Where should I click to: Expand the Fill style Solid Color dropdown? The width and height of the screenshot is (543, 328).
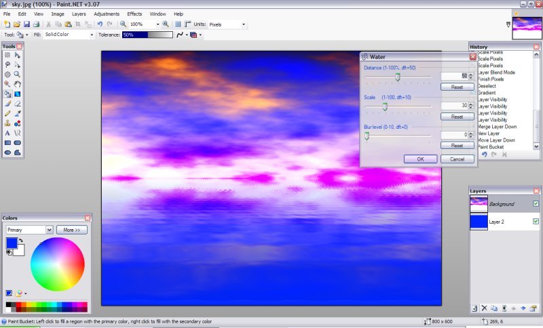pos(69,35)
